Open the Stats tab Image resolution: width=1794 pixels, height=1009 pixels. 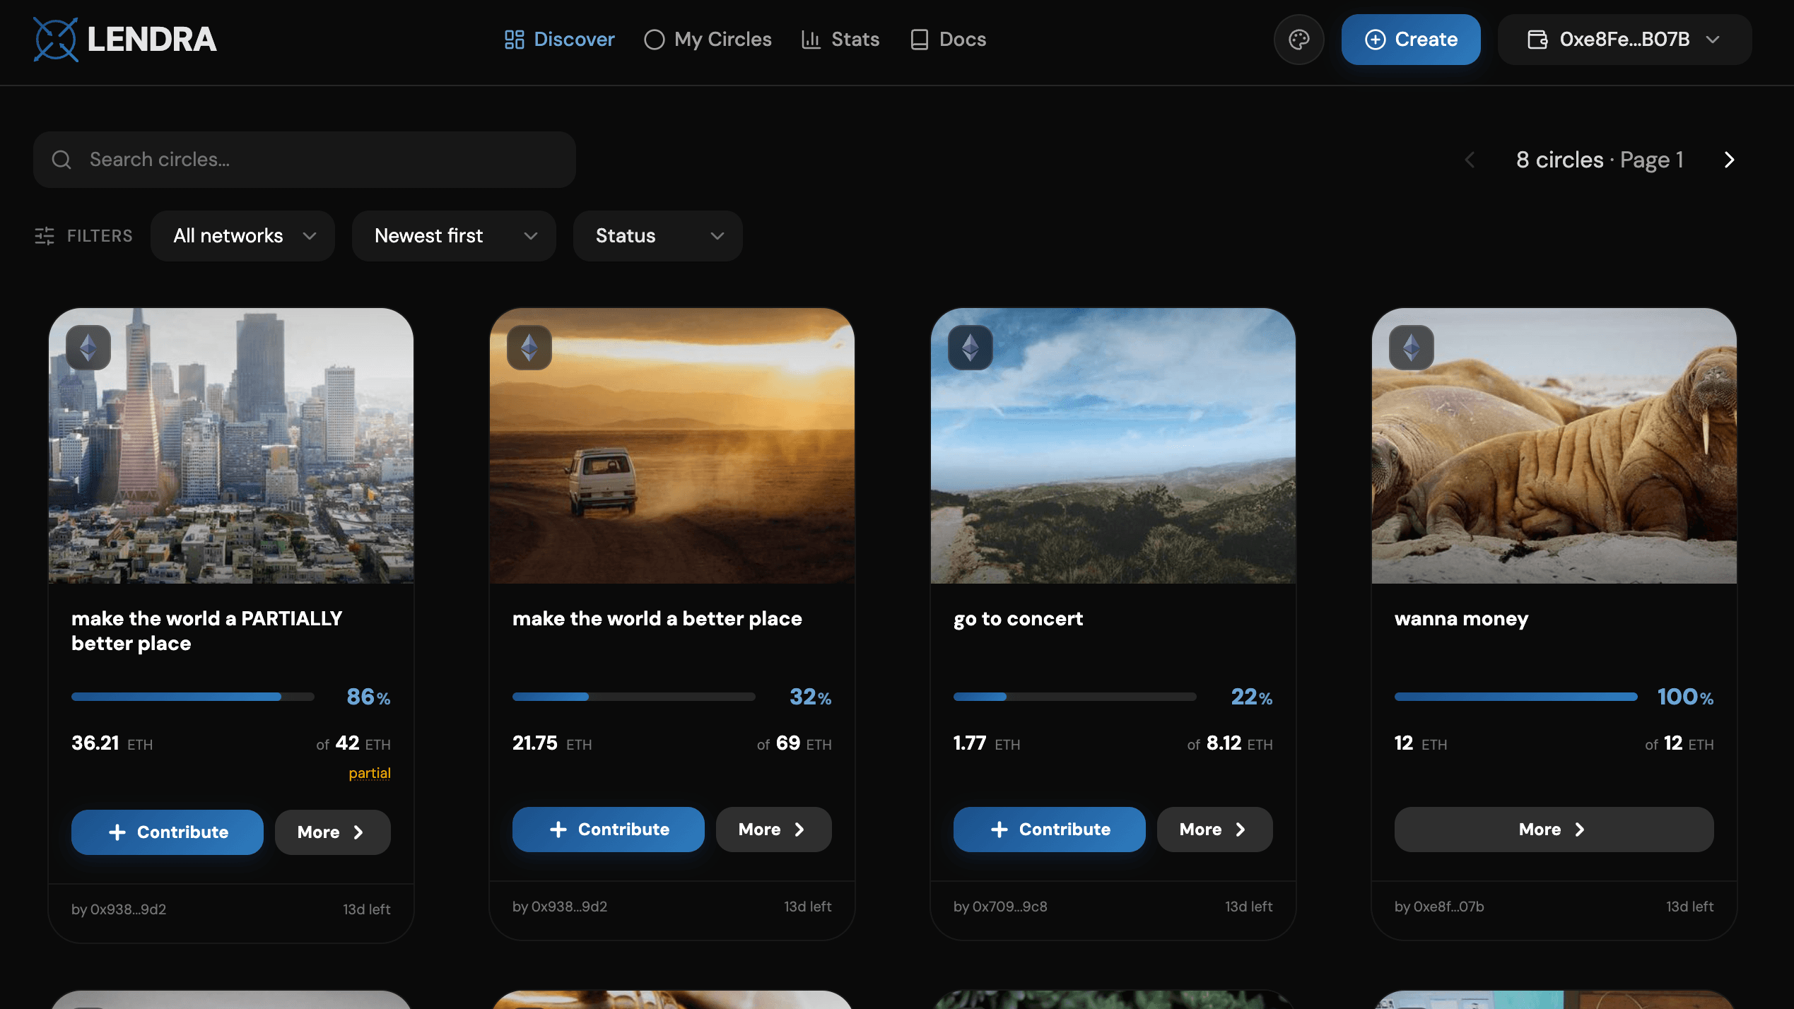click(x=840, y=40)
